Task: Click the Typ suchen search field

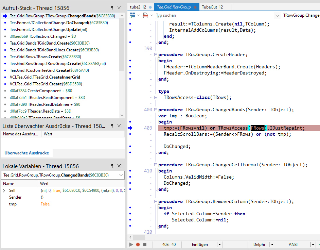Action: point(214,15)
